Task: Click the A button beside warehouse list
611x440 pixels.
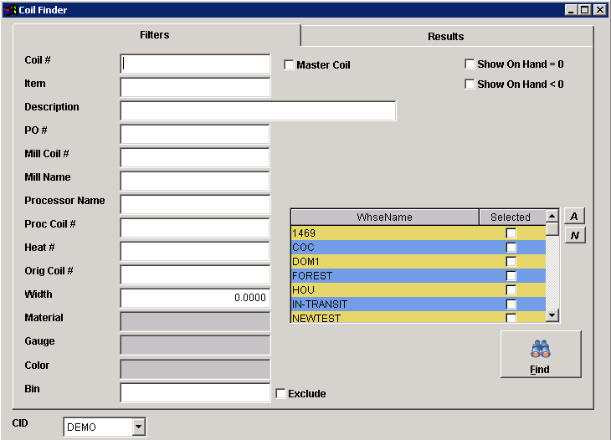Action: [574, 216]
